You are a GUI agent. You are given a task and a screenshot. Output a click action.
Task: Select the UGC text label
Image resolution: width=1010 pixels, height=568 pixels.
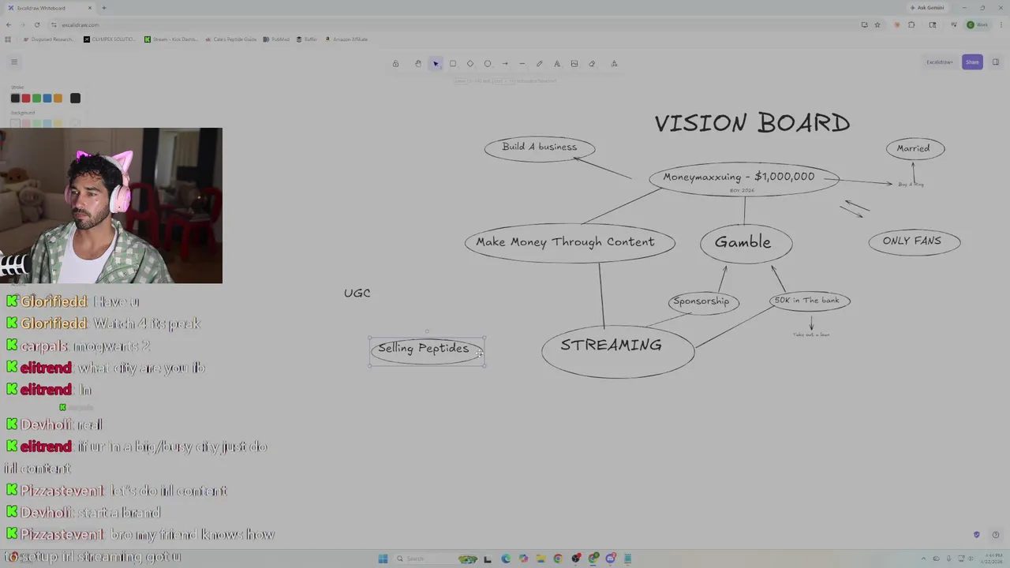point(357,293)
